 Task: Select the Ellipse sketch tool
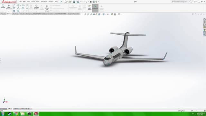23,8
